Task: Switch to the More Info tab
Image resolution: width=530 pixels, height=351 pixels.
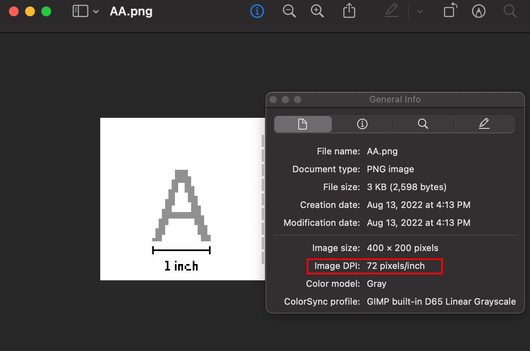Action: tap(362, 124)
